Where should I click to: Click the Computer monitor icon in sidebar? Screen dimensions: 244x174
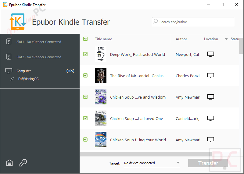9,71
